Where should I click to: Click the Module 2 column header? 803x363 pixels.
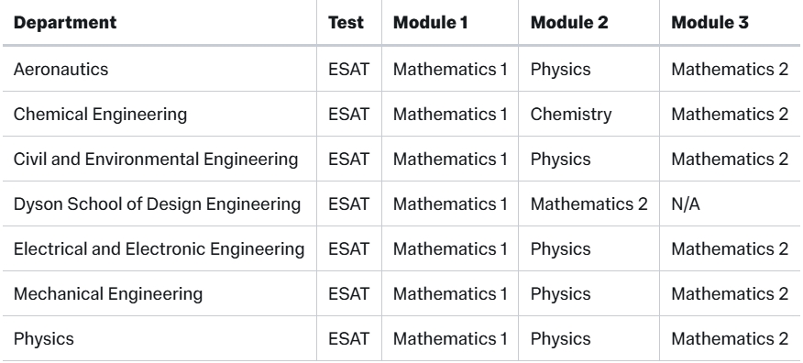(x=569, y=23)
